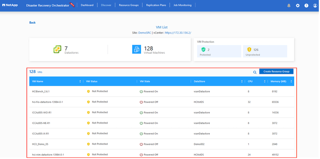Click the search magnifier icon above table
This screenshot has width=320, height=159.
tap(255, 72)
